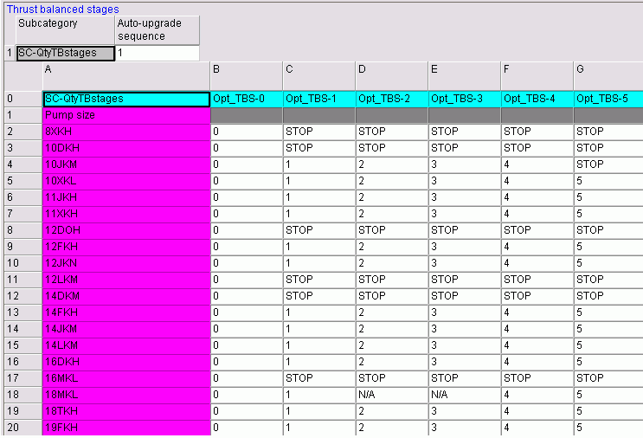Select column D header
This screenshot has height=438, width=643.
click(x=392, y=76)
